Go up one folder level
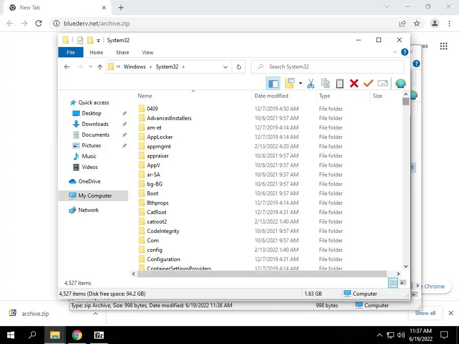This screenshot has height=344, width=459. click(100, 67)
